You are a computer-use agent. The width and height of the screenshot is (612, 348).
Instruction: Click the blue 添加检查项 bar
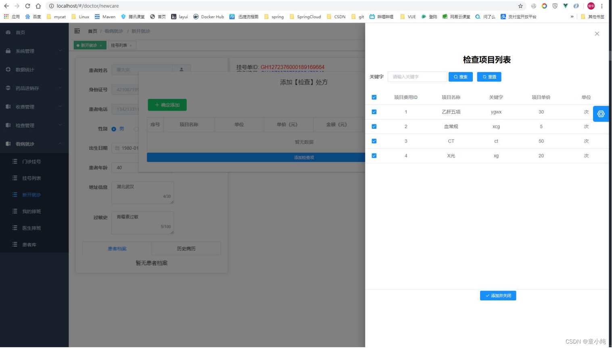pyautogui.click(x=256, y=157)
